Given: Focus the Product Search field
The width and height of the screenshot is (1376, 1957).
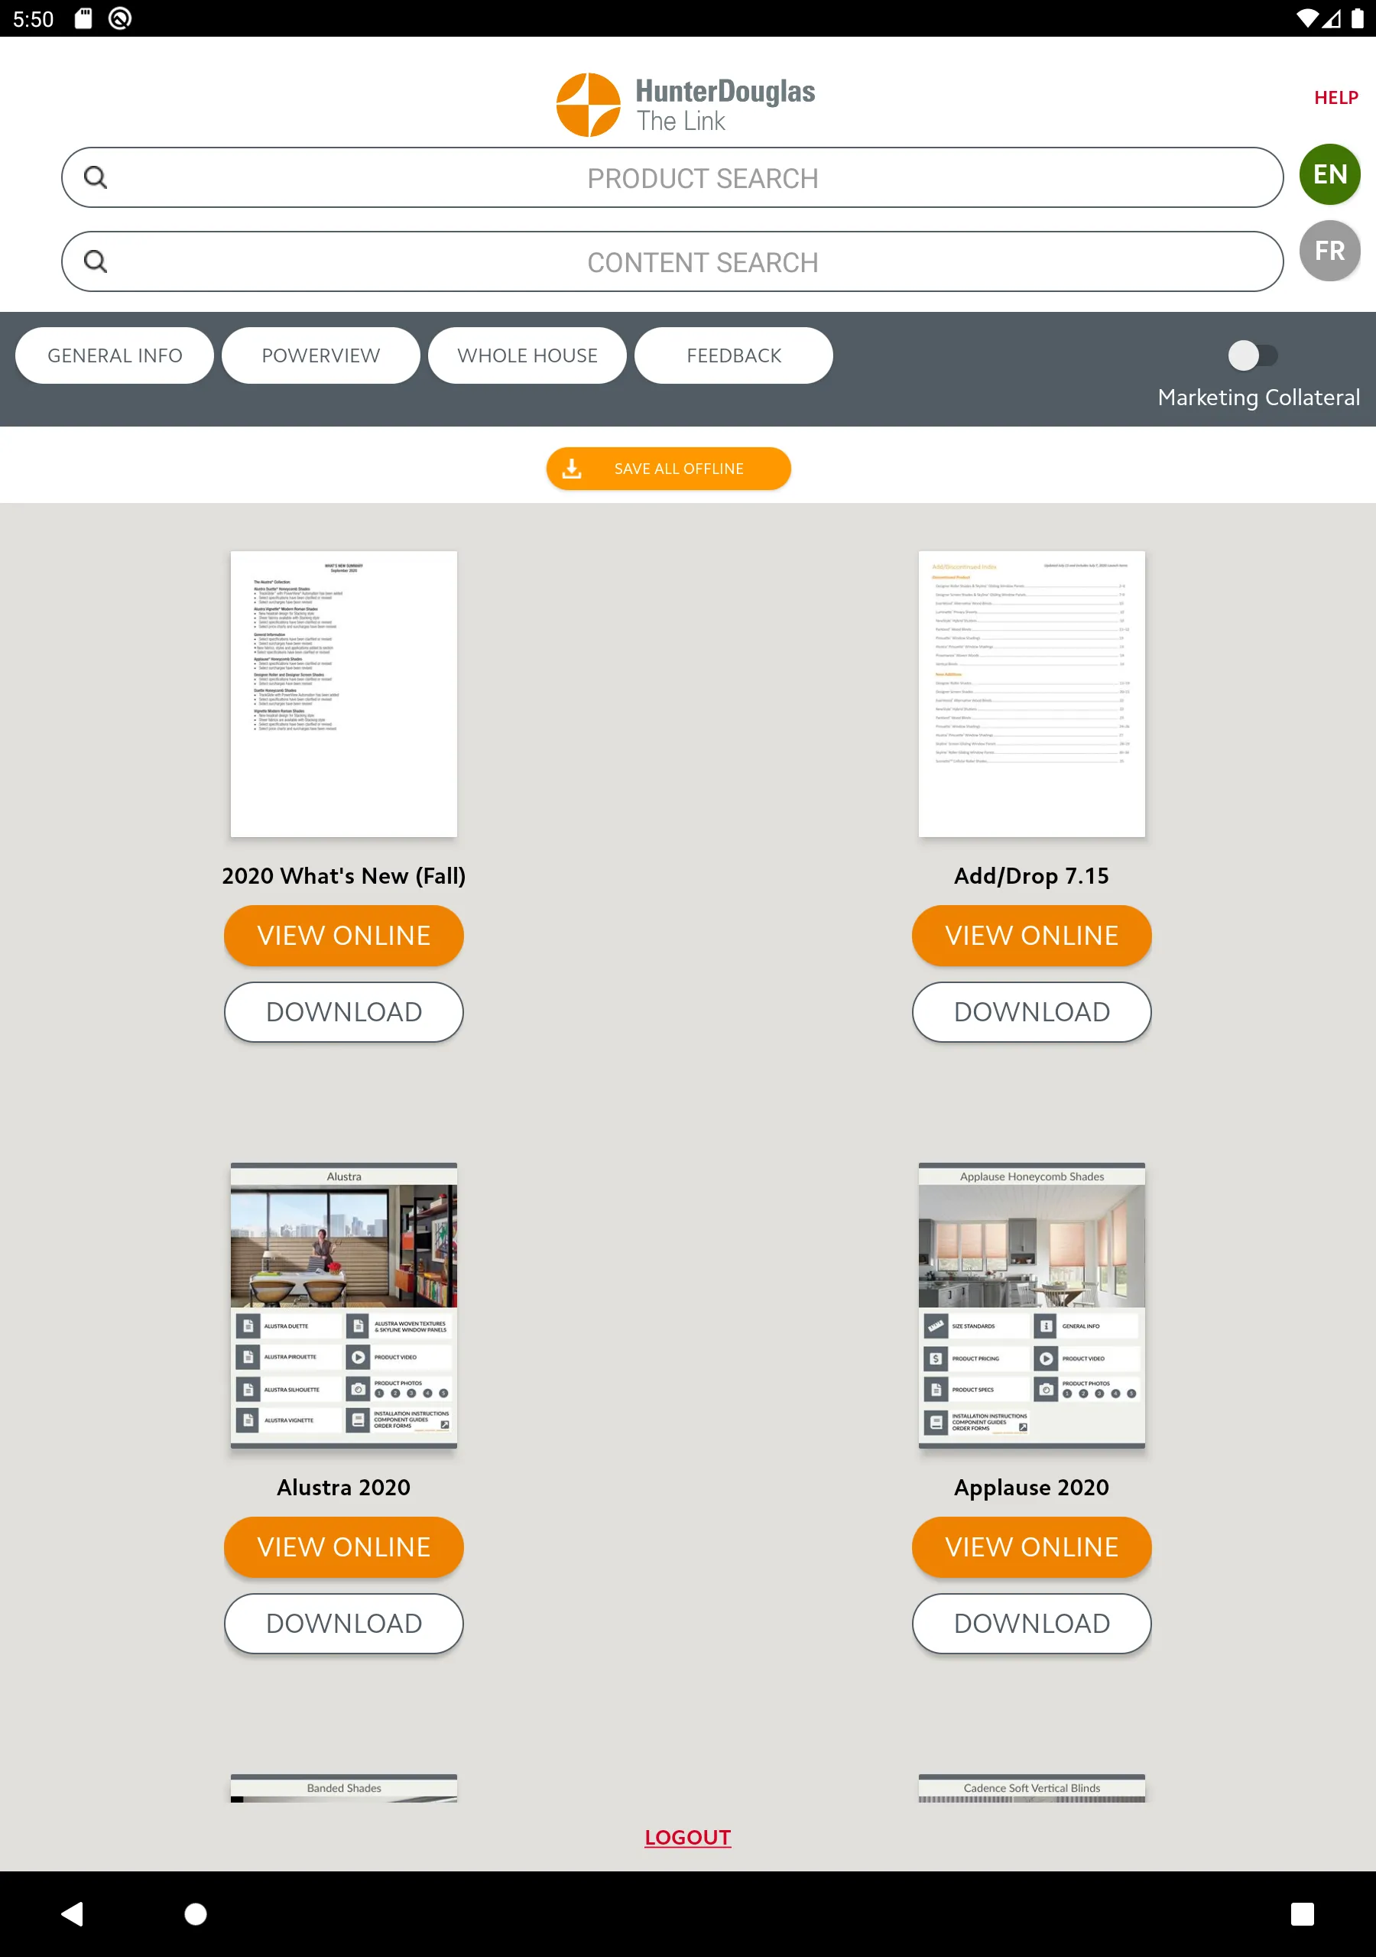Looking at the screenshot, I should (673, 177).
